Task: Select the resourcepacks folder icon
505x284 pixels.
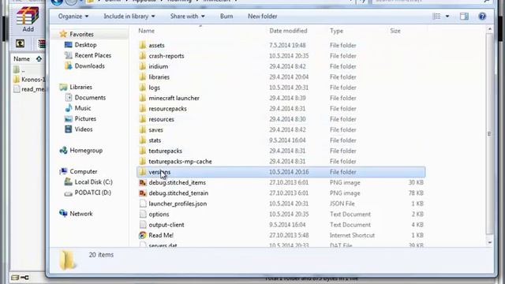Action: tap(143, 109)
